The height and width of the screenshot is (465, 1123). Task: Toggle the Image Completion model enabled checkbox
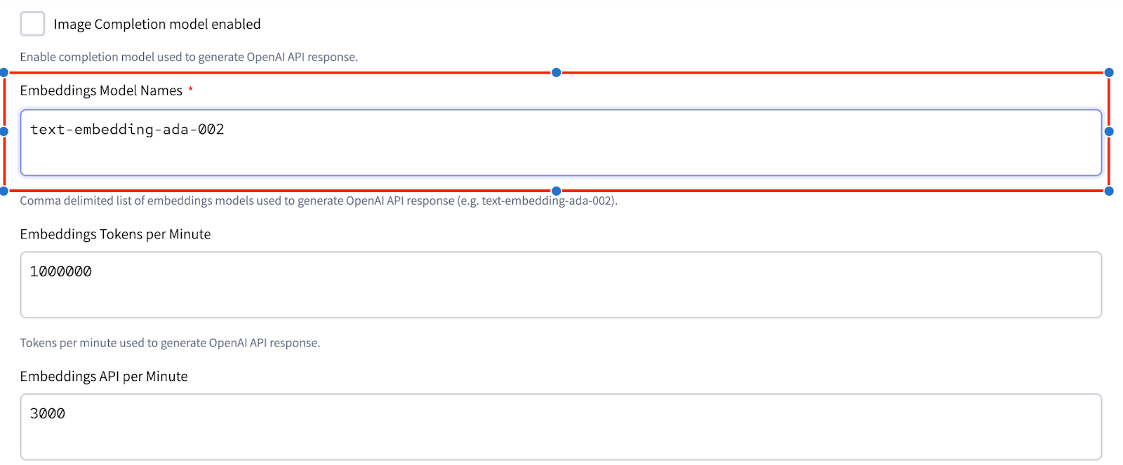pos(32,24)
